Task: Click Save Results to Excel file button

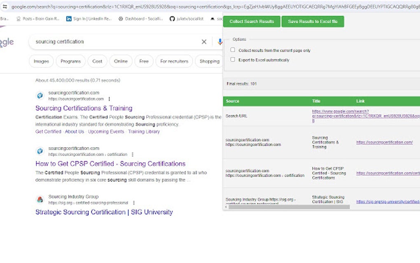Action: click(x=313, y=21)
